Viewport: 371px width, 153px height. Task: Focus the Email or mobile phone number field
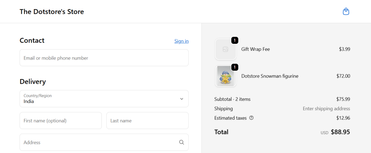tap(104, 58)
